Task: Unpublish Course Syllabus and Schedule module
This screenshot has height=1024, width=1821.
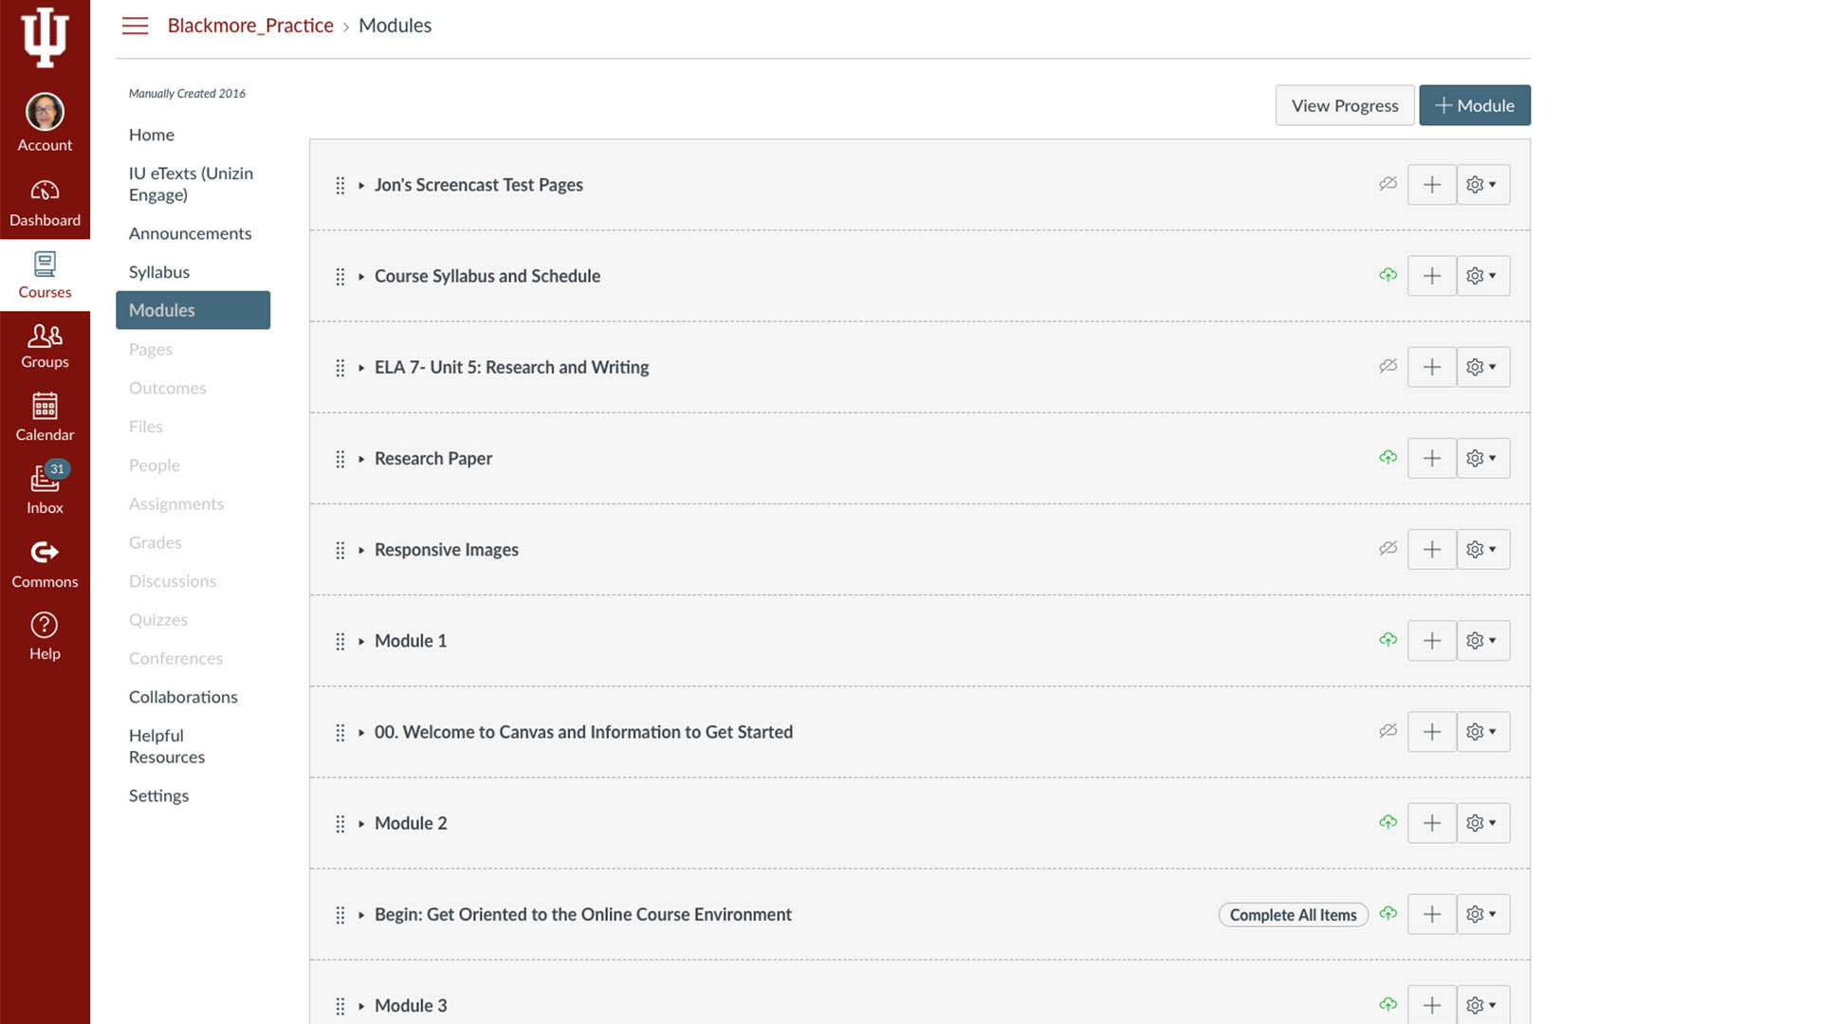Action: [x=1388, y=275]
